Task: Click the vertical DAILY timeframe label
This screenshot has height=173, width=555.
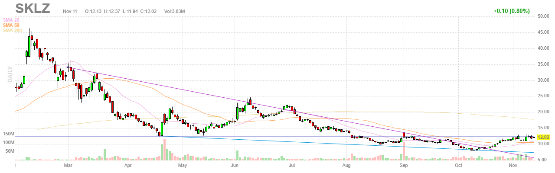Action: point(9,74)
